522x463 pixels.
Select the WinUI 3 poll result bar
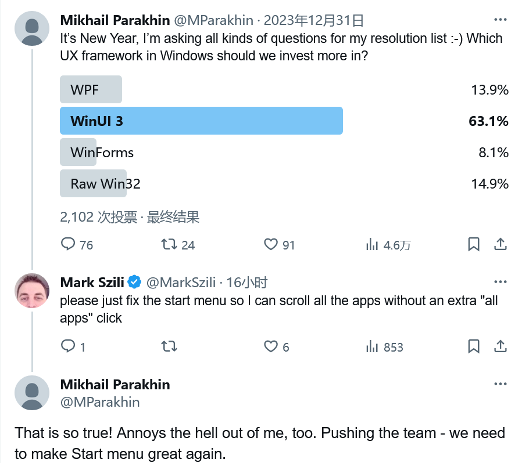[x=201, y=121]
